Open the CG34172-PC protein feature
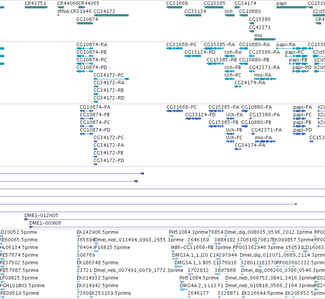 [x=95, y=141]
